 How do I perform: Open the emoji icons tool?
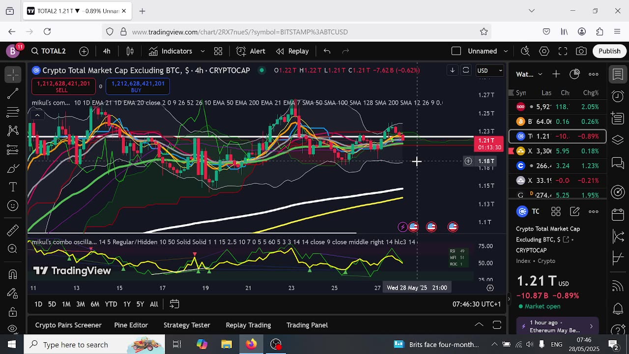click(13, 206)
